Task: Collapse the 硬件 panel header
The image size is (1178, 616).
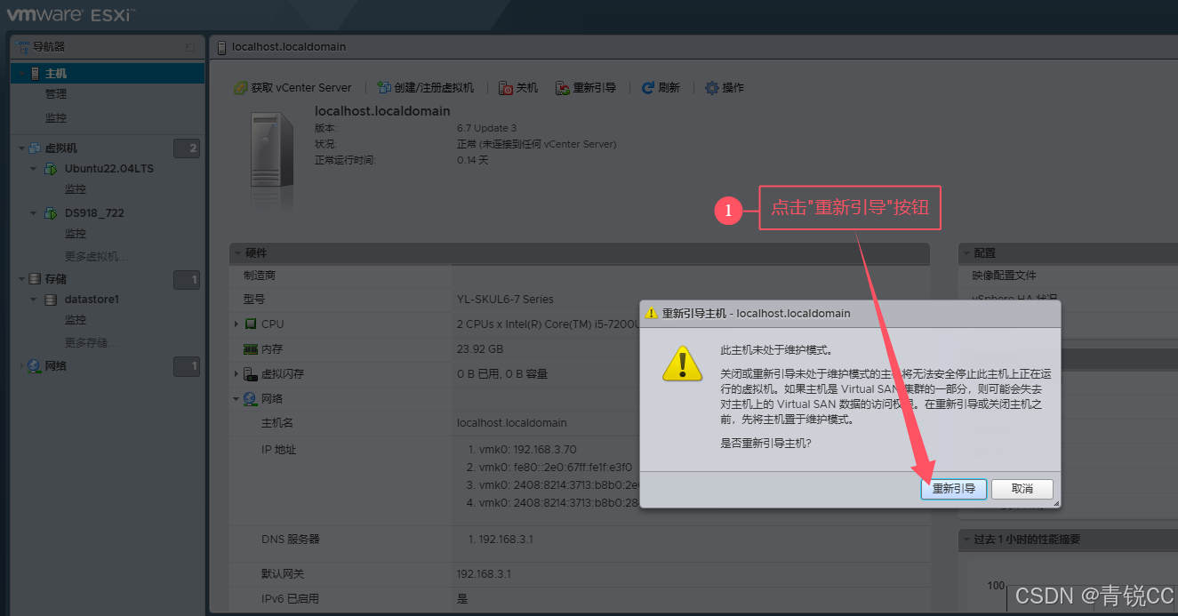Action: click(579, 253)
